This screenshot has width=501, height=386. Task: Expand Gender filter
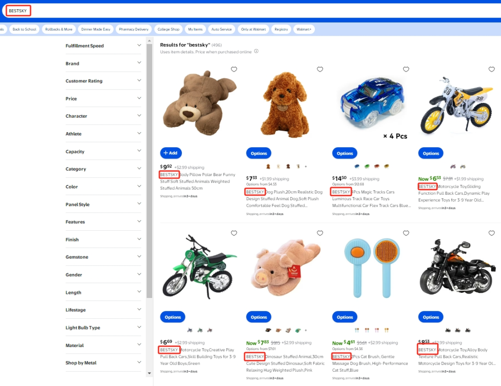[x=103, y=275]
